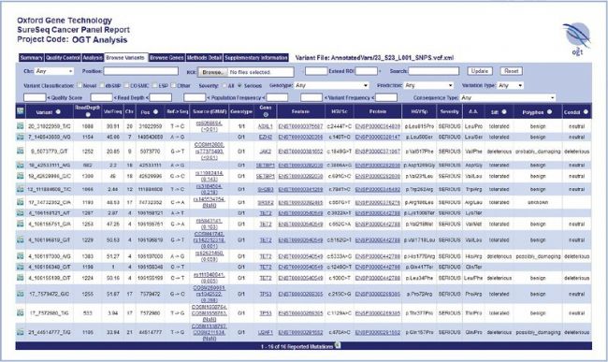
Task: Open the row icon for TET2 read depth 1253
Action: tap(21, 224)
